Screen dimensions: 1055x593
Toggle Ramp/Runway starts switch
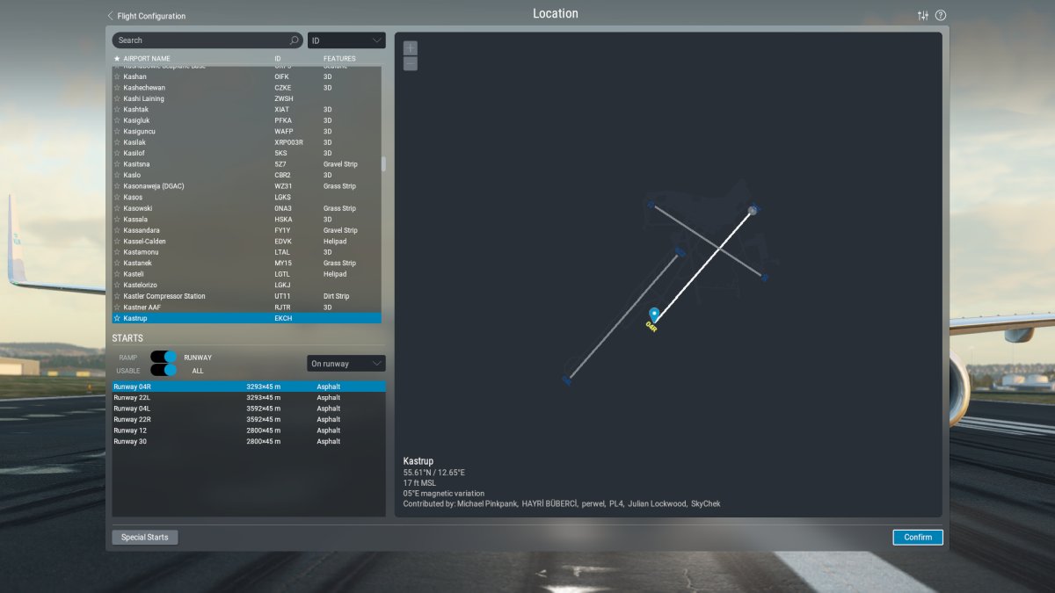164,358
